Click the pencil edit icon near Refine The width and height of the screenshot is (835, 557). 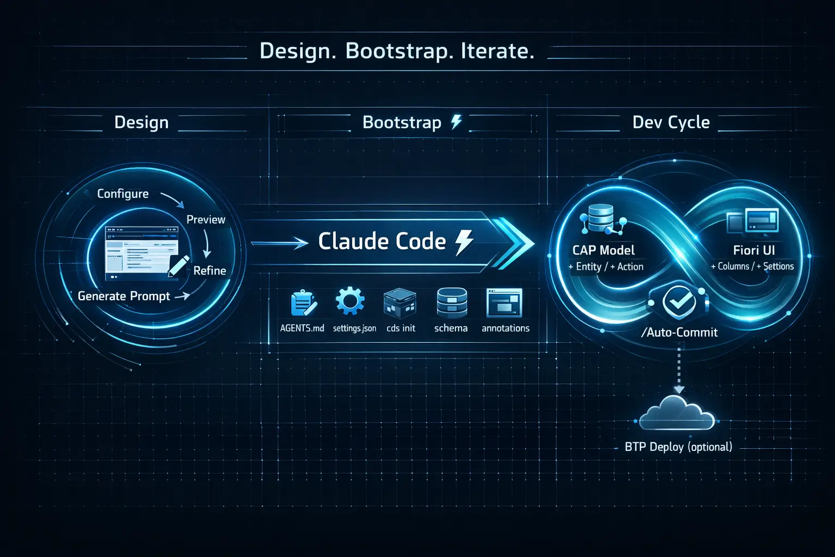[x=178, y=265]
